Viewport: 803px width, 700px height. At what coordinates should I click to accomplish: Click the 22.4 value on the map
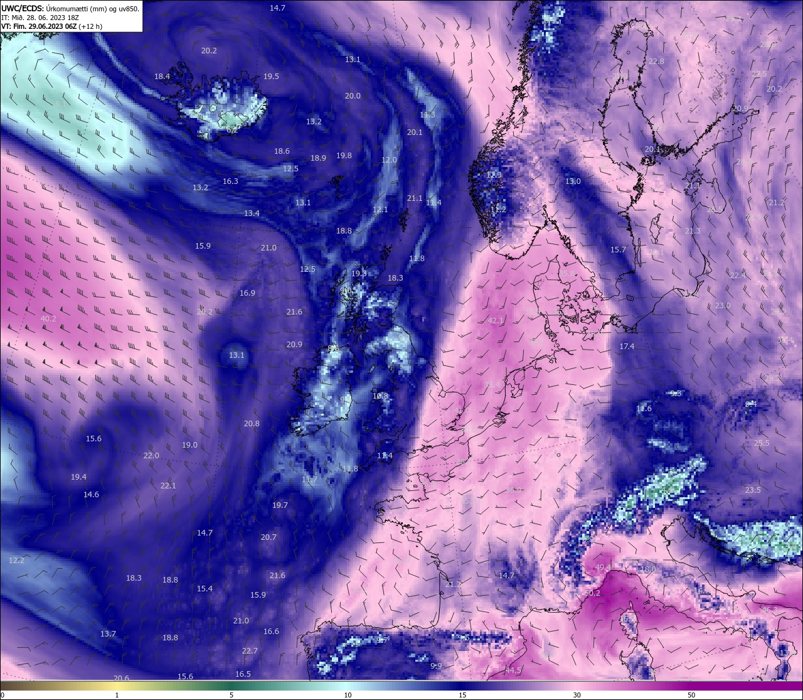(738, 276)
